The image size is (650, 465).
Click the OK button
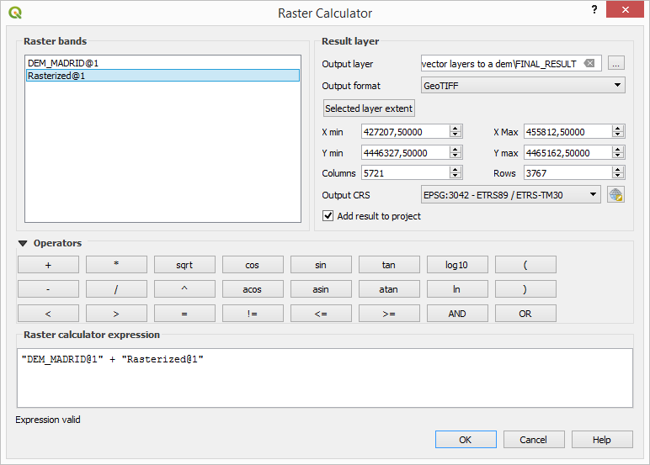[466, 440]
